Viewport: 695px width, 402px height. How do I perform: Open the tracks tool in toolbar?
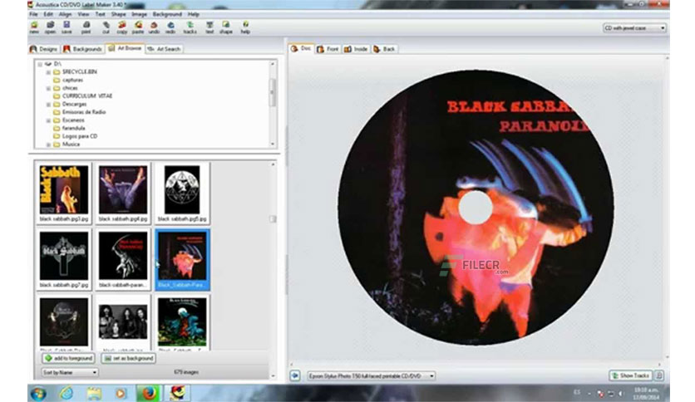[x=190, y=27]
